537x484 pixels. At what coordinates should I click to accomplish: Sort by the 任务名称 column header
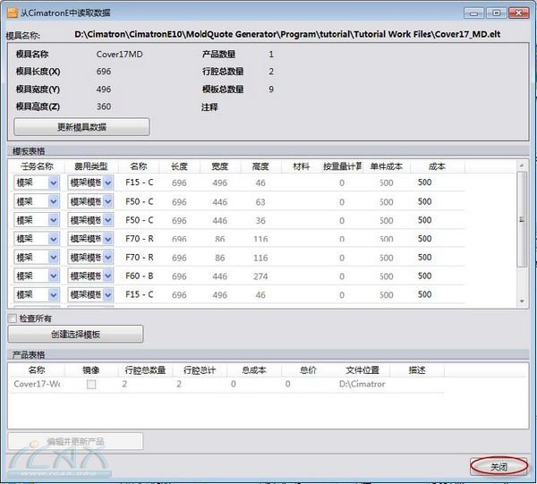37,166
